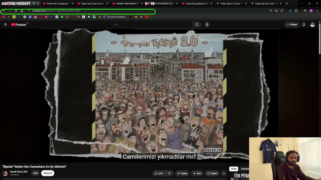
Task: Dislike this video
Action: tap(169, 173)
